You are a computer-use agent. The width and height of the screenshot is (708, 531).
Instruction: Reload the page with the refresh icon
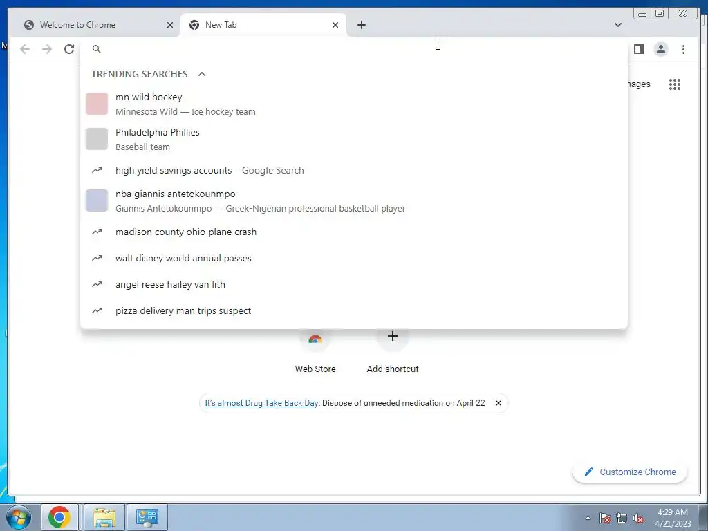pos(69,49)
